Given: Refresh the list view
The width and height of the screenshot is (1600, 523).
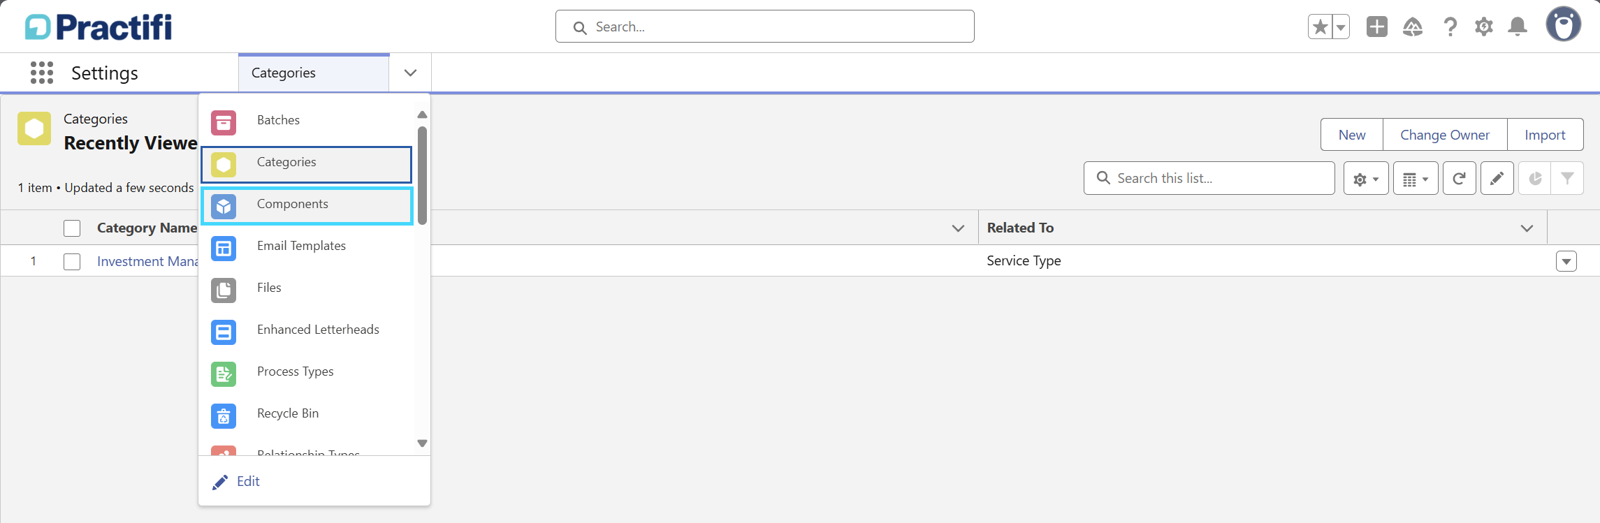Looking at the screenshot, I should point(1459,179).
